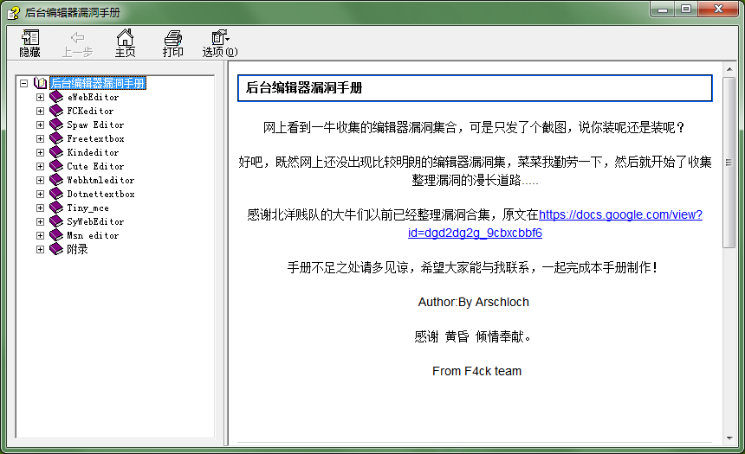Expand the Dotnettextbox tree node
Screen dimensions: 745x454
(x=41, y=194)
